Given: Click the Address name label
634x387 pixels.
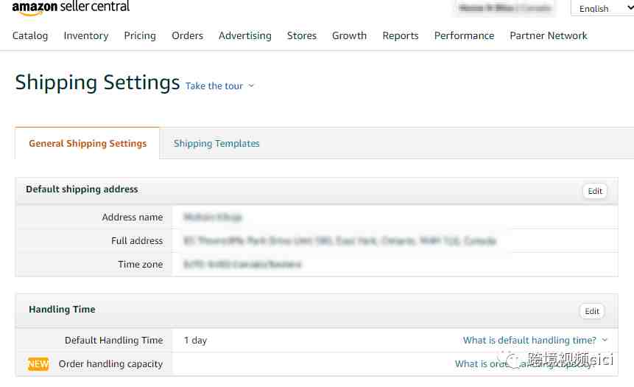Looking at the screenshot, I should (133, 217).
